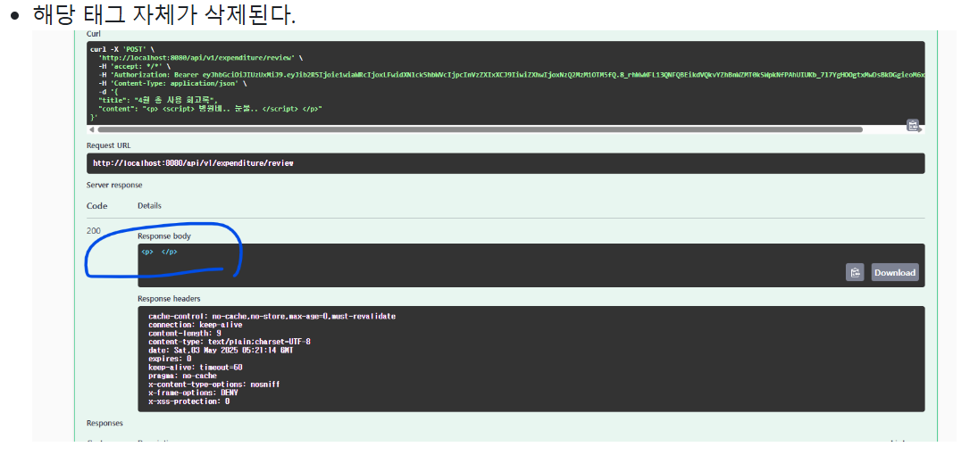Click "connection: keep-alive" header line

pos(196,325)
